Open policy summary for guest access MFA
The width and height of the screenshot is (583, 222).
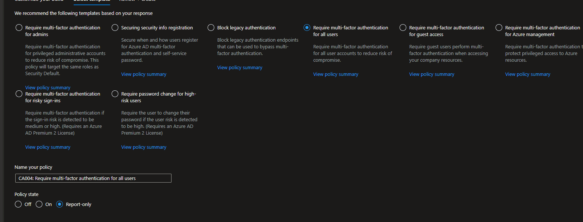coord(432,74)
